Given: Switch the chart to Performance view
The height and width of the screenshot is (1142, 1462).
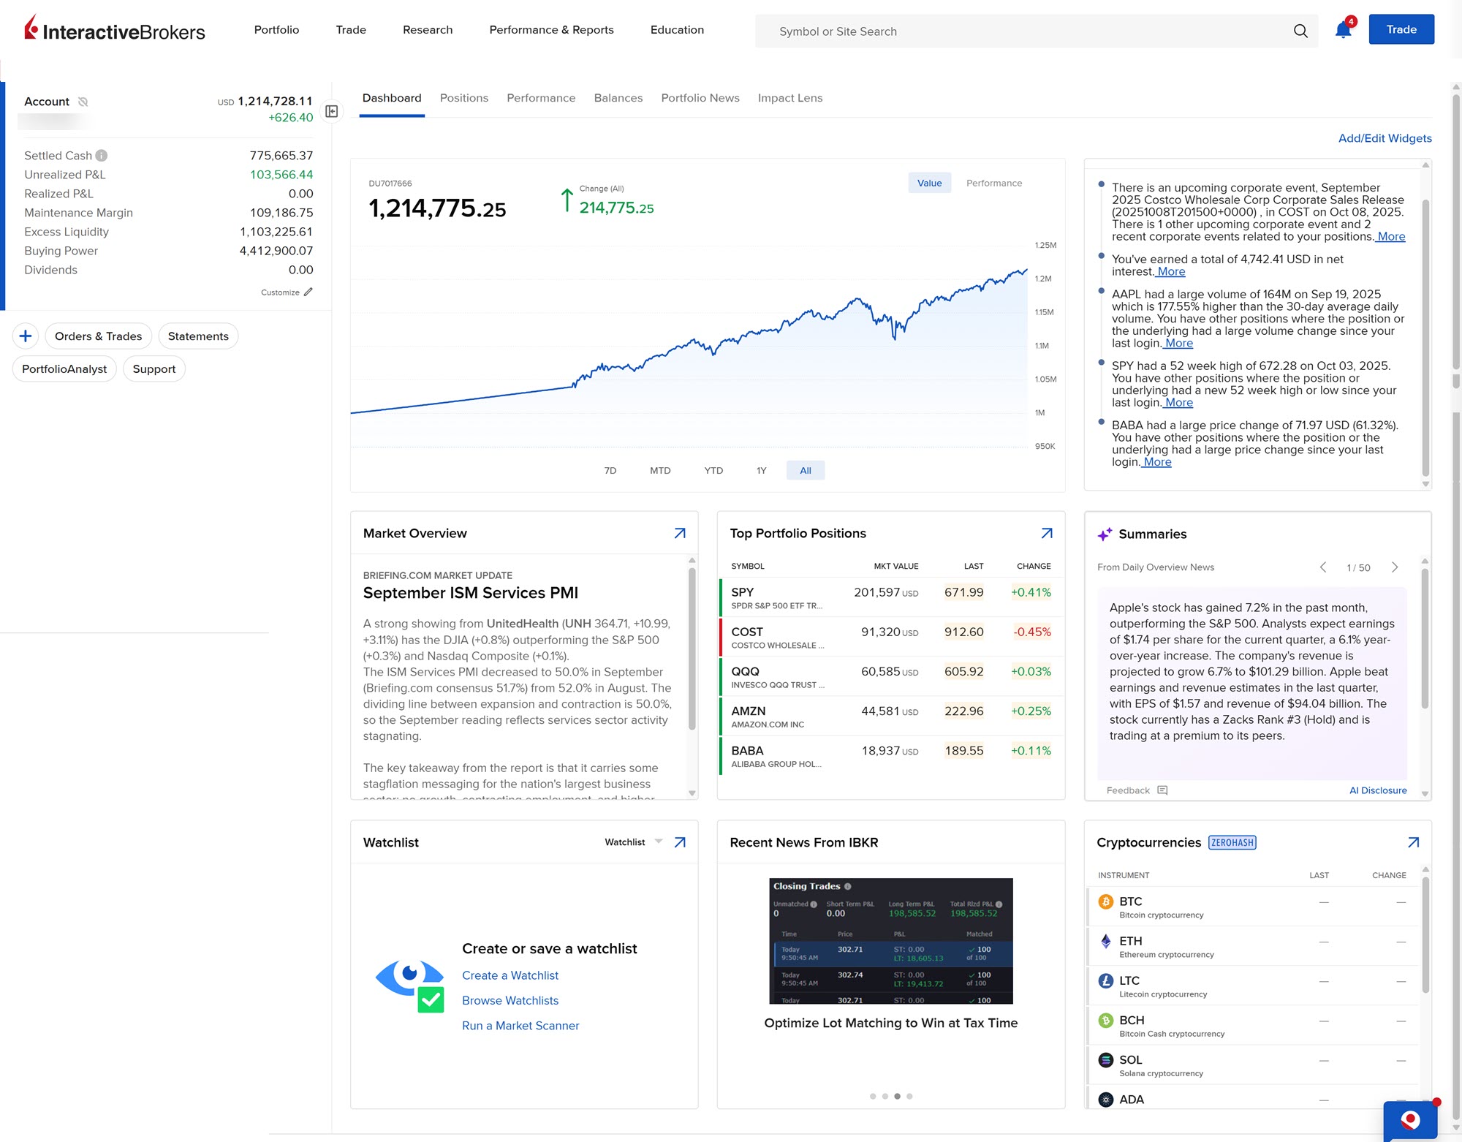Looking at the screenshot, I should click(x=994, y=183).
